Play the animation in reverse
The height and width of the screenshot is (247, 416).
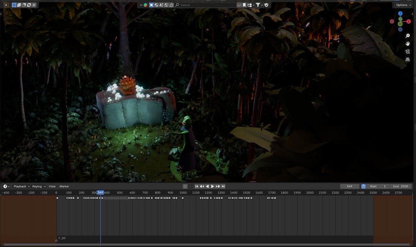[207, 186]
